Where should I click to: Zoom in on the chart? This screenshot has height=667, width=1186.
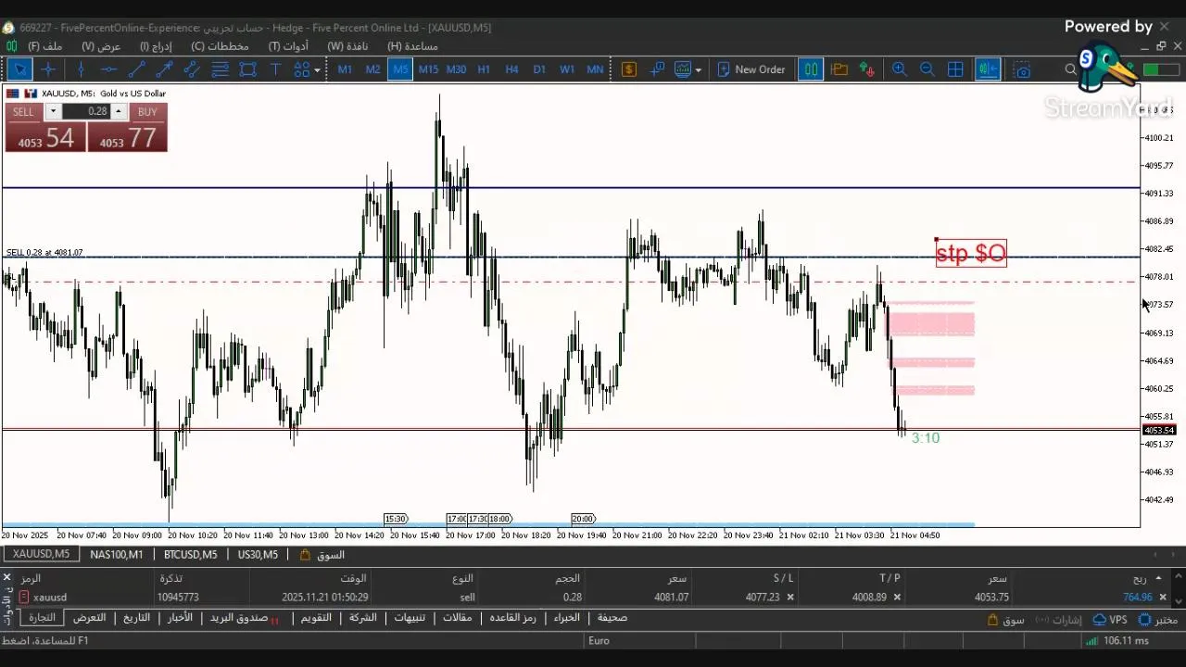coord(899,69)
